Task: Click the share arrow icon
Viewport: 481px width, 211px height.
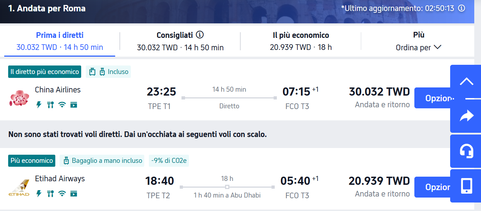Action: (466, 116)
